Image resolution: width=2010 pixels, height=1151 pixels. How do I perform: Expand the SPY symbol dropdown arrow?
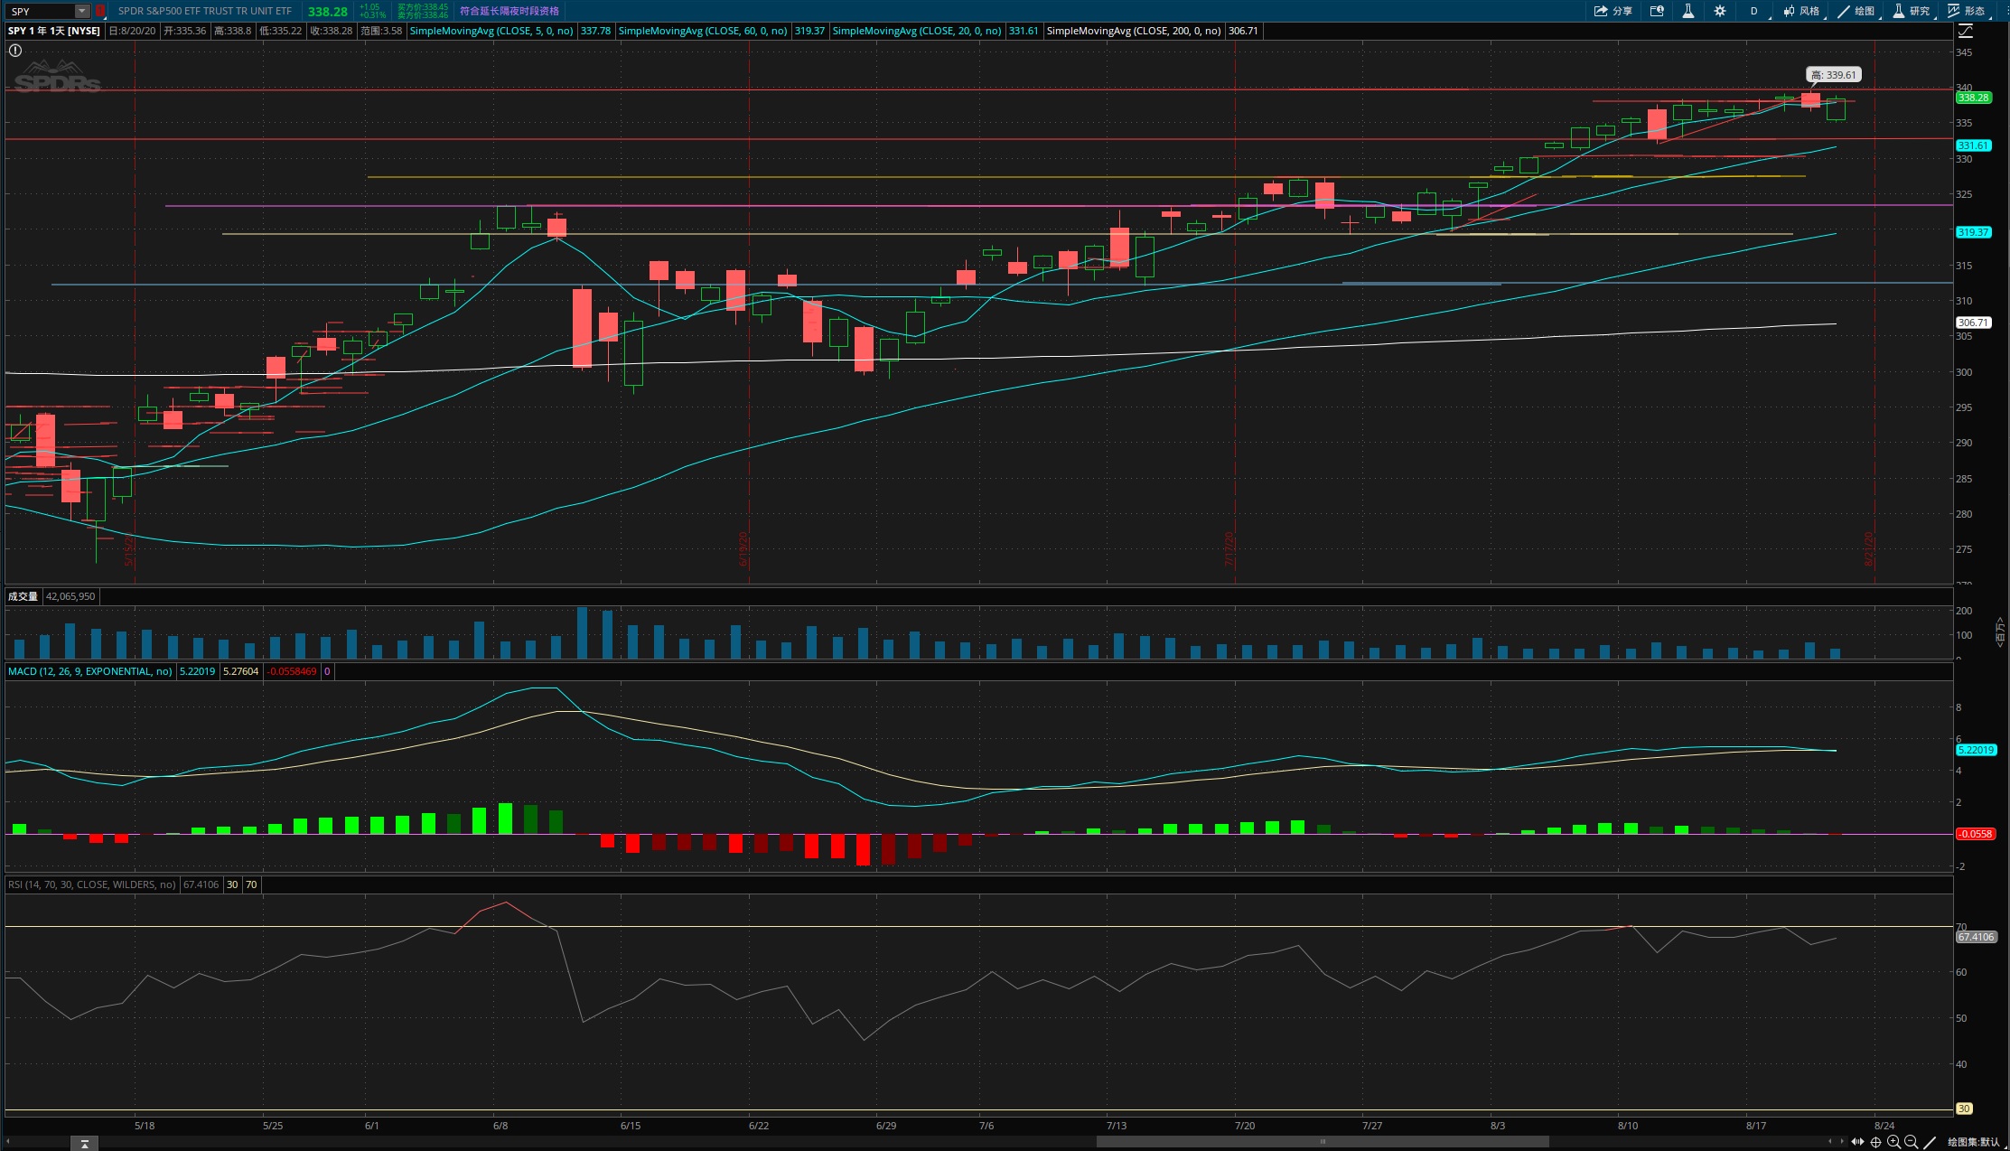tap(82, 11)
